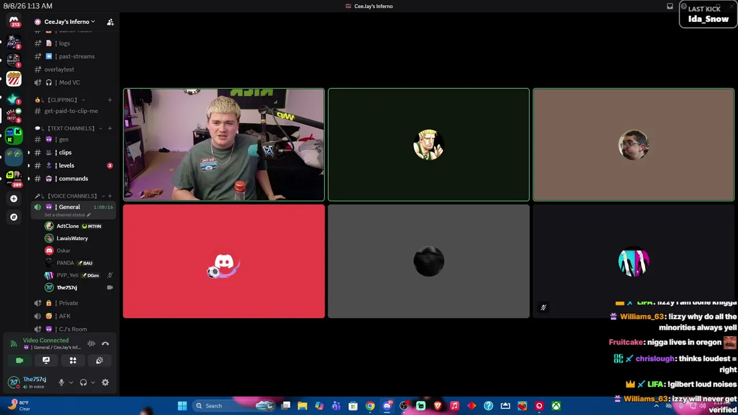This screenshot has height=415, width=738.
Task: Select LavaisWatery in voice list
Action: pos(78,238)
